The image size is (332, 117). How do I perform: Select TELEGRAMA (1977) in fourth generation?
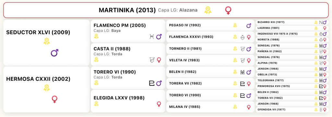coord(270,80)
